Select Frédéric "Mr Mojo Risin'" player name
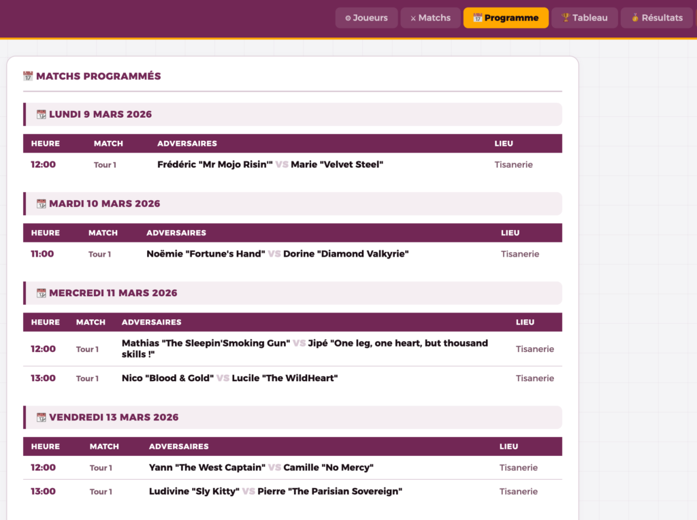This screenshot has width=697, height=520. coord(215,165)
